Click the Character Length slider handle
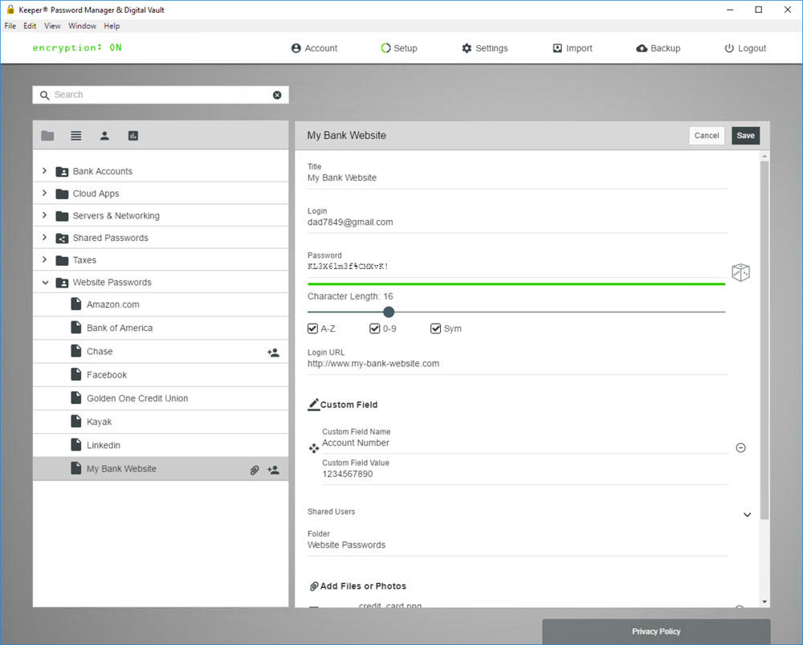Screen dimensions: 803x645 point(389,312)
